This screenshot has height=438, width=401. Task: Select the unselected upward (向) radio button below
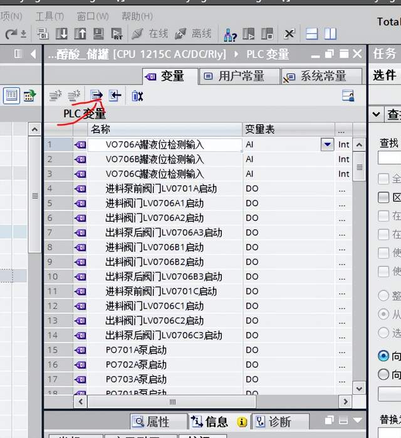(x=383, y=375)
